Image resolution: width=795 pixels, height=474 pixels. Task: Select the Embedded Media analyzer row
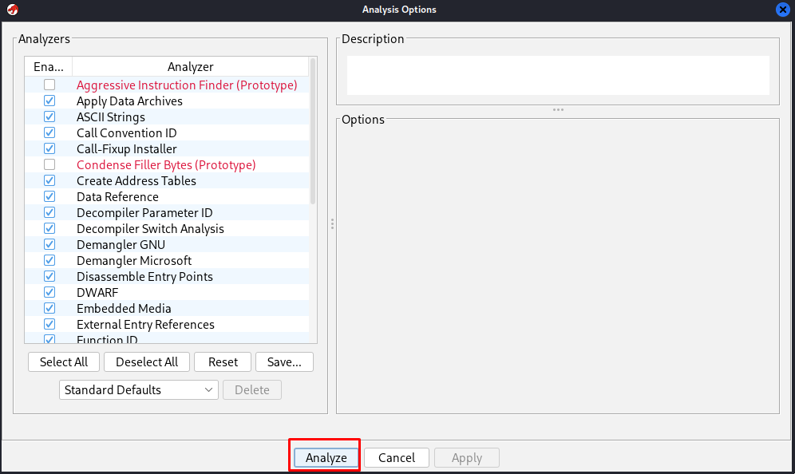pyautogui.click(x=124, y=308)
